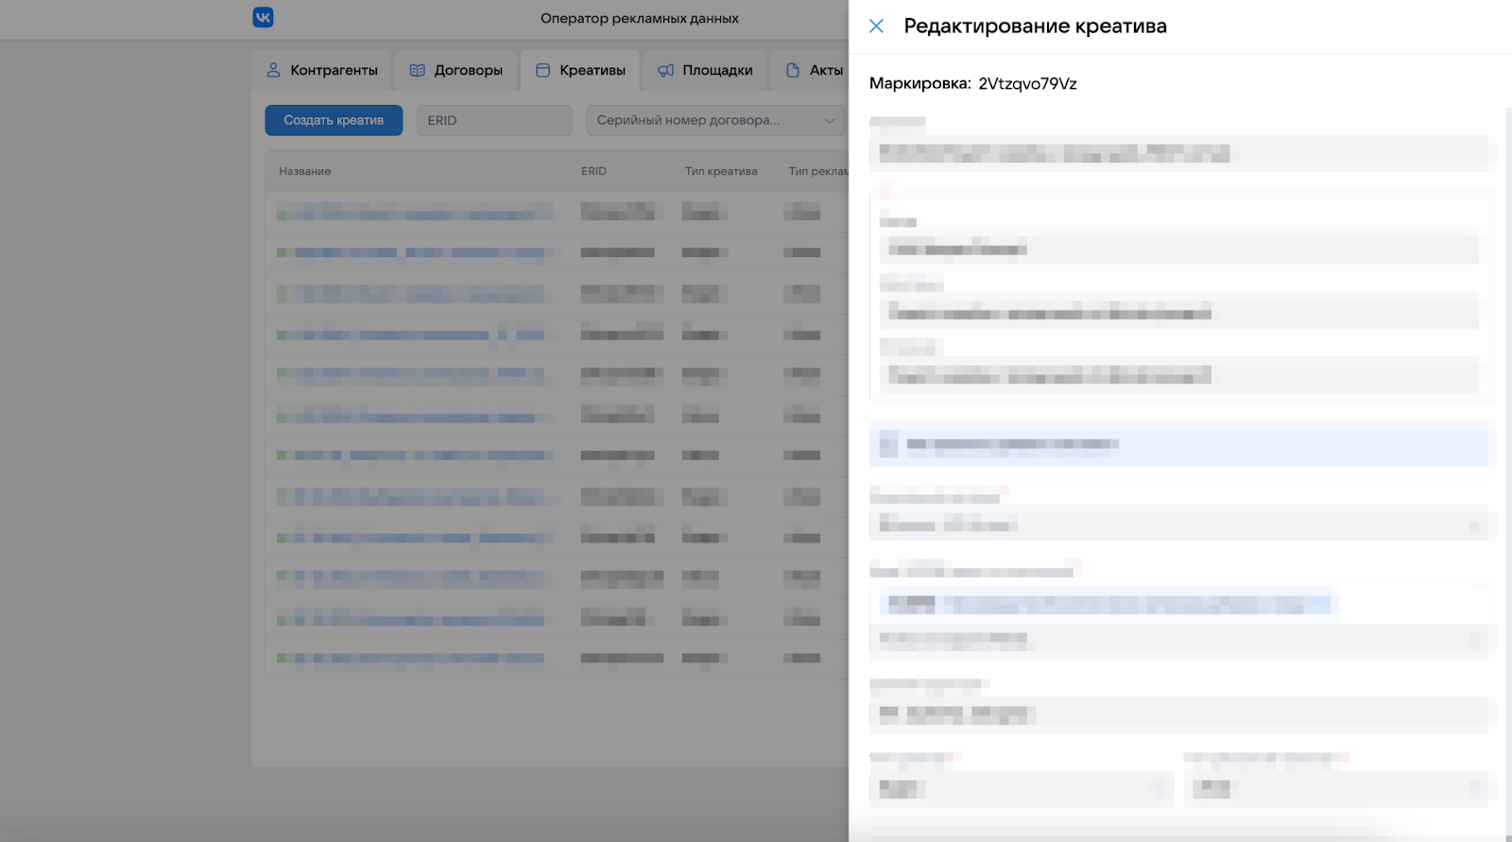Image resolution: width=1512 pixels, height=842 pixels.
Task: Focus the ERID filter input field
Action: coord(494,120)
